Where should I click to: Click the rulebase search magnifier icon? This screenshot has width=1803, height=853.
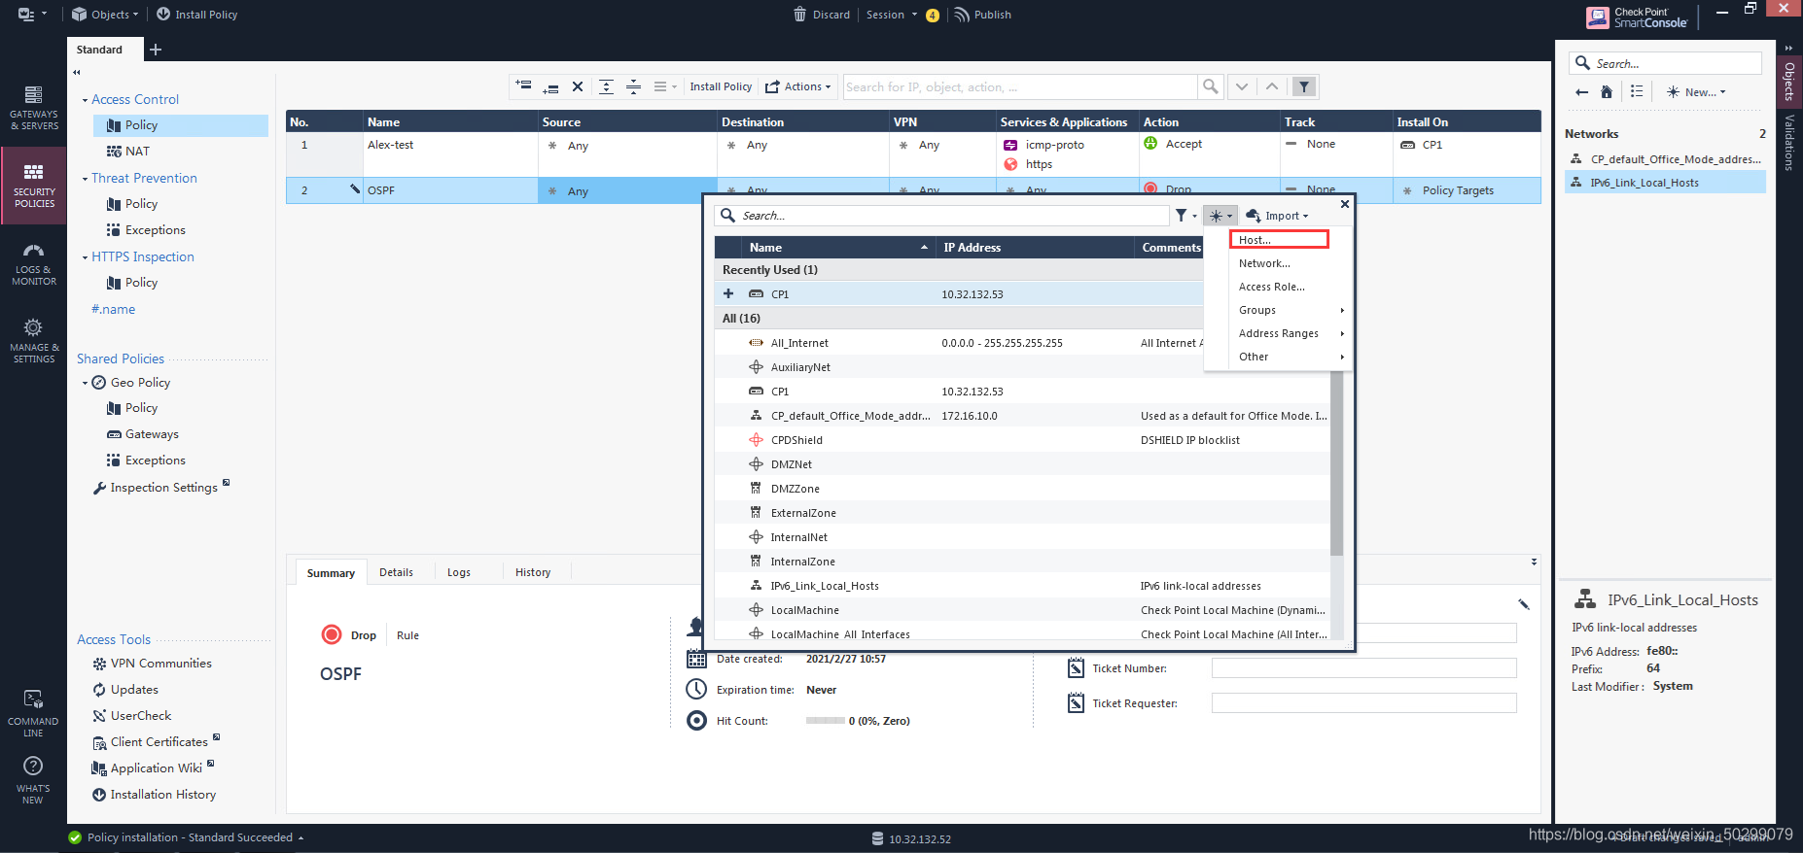pos(1210,86)
